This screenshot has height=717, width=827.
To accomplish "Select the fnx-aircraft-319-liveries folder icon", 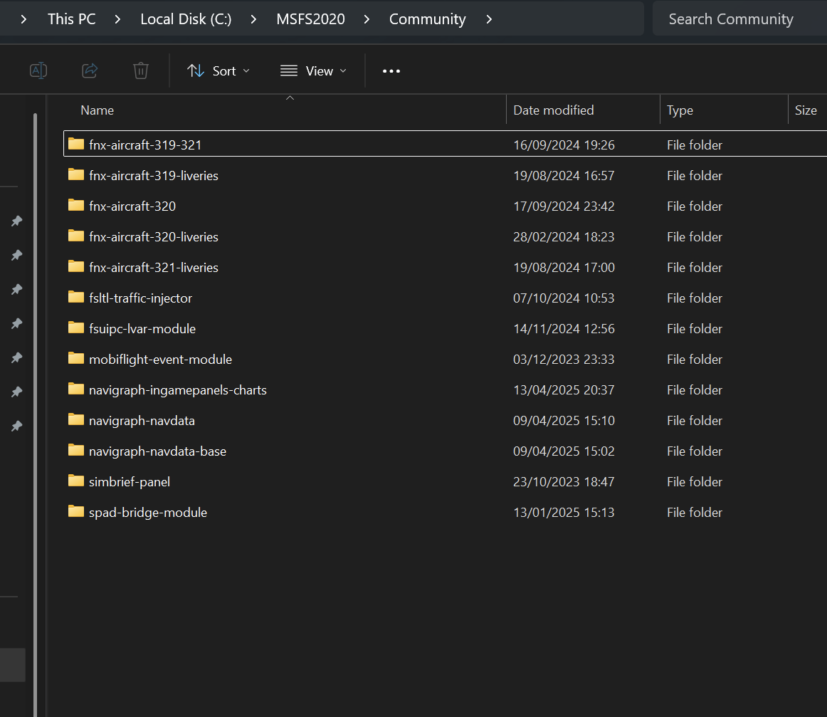I will 76,174.
